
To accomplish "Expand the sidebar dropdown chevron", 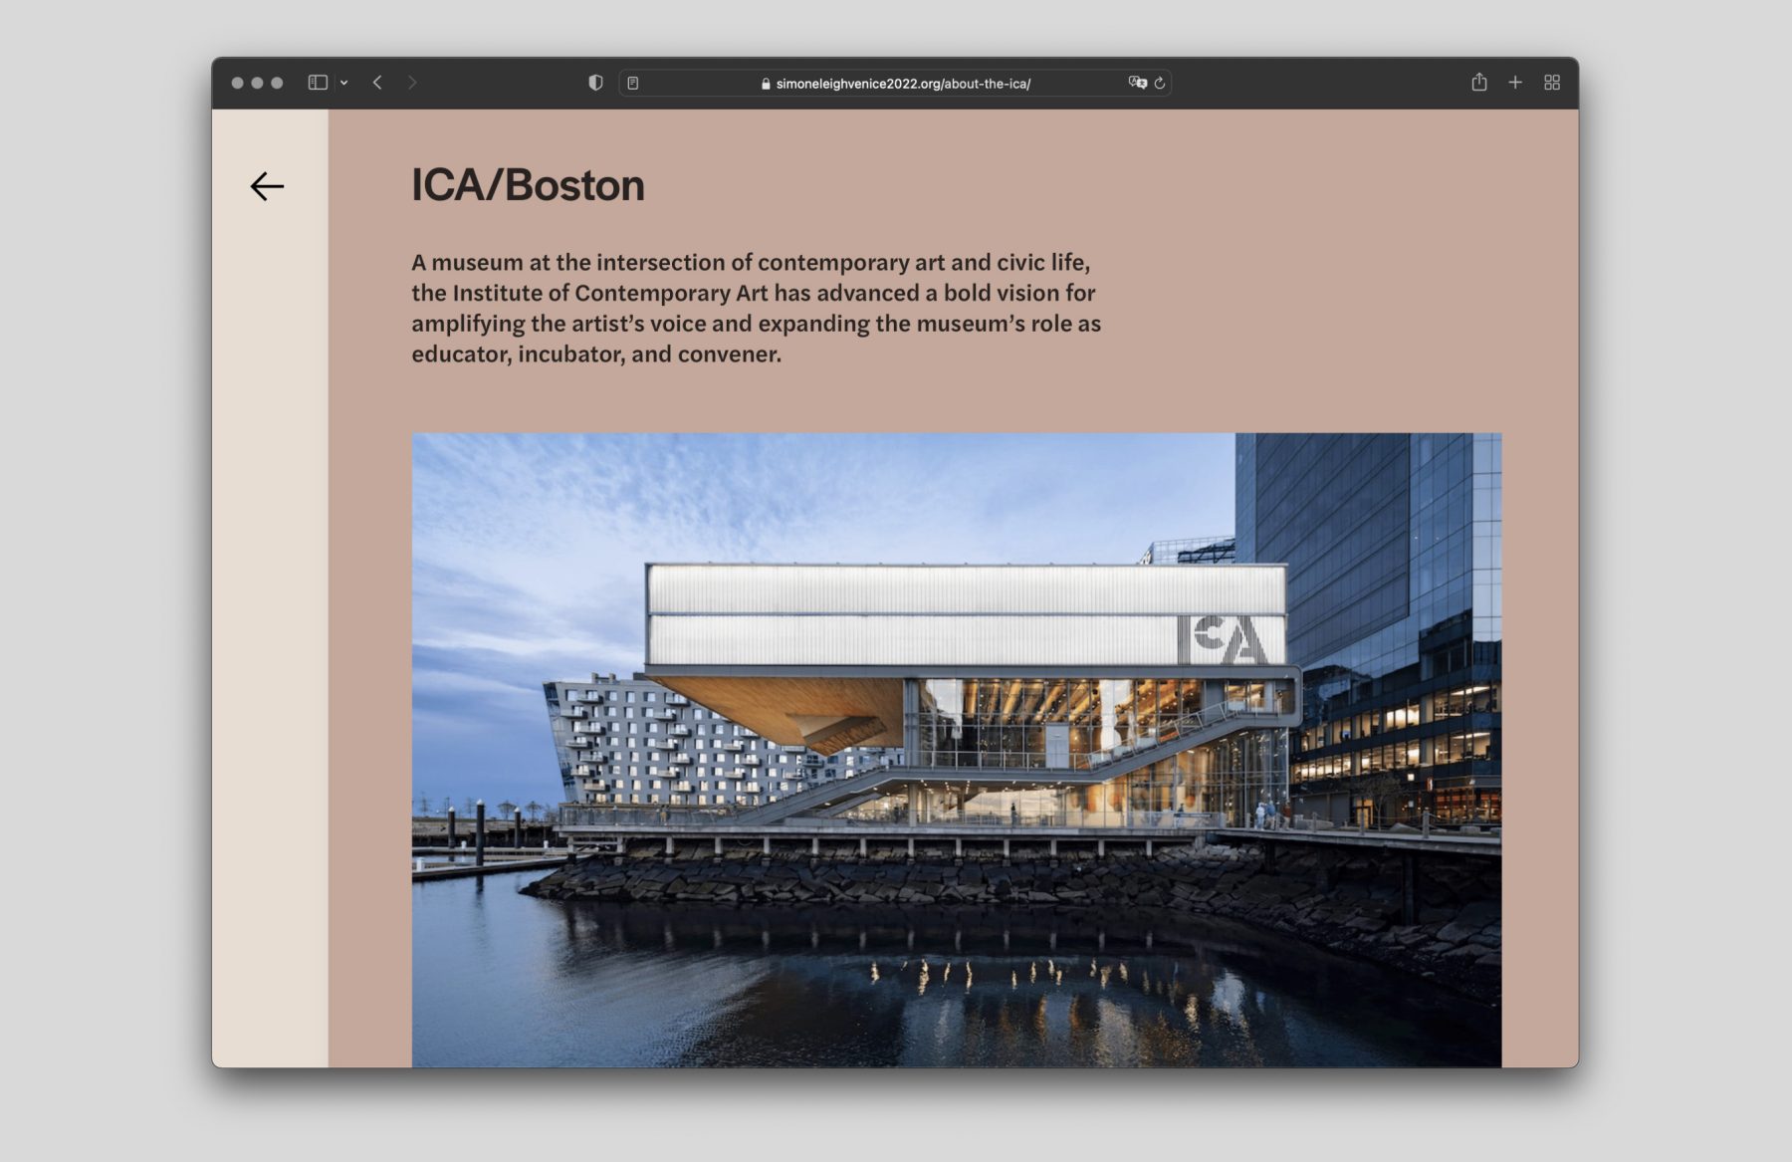I will [x=344, y=83].
